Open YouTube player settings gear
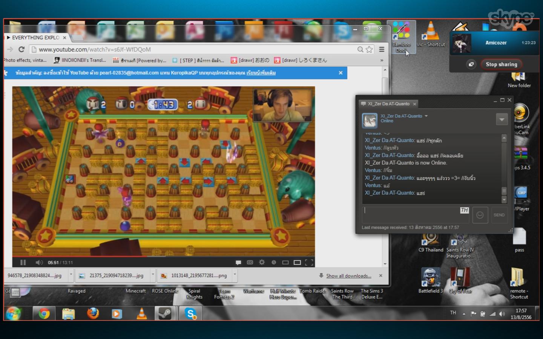The height and width of the screenshot is (339, 543). [262, 262]
